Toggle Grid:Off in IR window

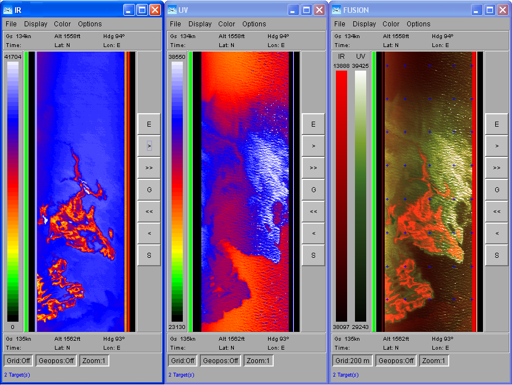point(19,360)
